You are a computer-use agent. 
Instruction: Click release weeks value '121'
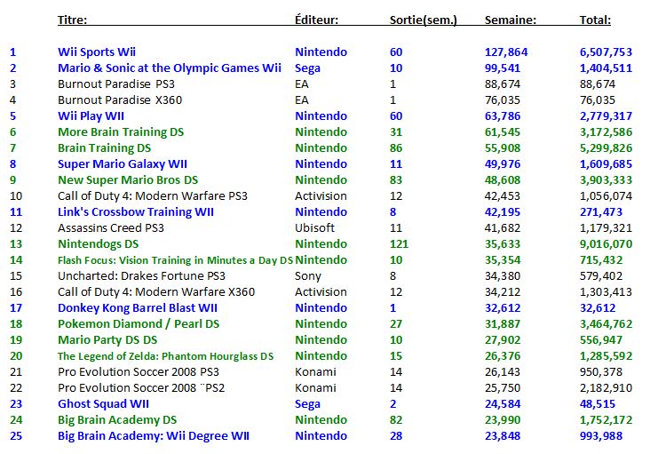click(x=399, y=244)
